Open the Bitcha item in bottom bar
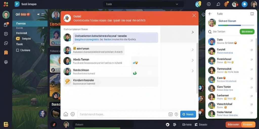Screen dimensions: 259x129 187,124
